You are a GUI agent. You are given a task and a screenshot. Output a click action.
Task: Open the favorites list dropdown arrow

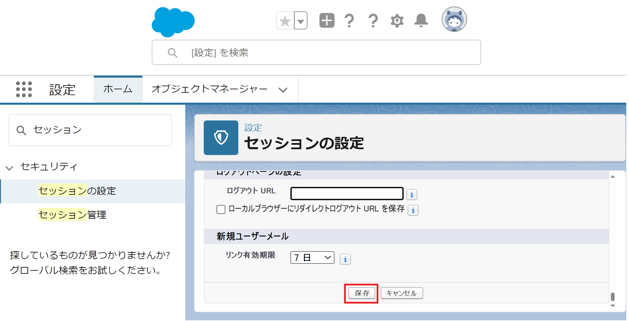coord(301,21)
